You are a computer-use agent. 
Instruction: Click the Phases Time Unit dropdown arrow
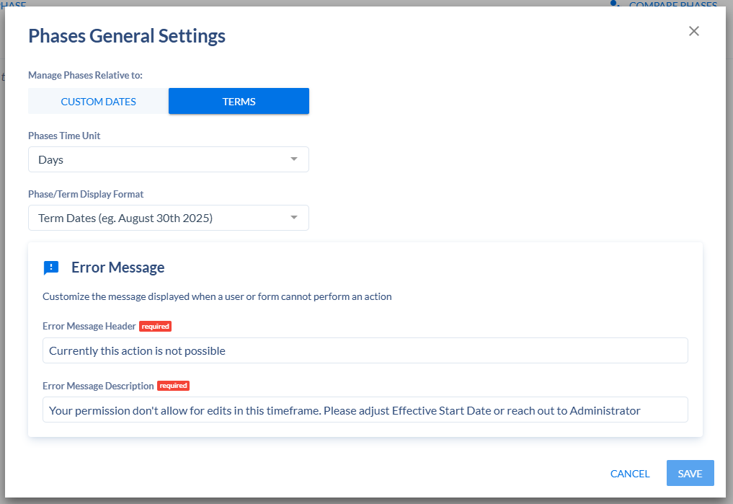click(294, 159)
